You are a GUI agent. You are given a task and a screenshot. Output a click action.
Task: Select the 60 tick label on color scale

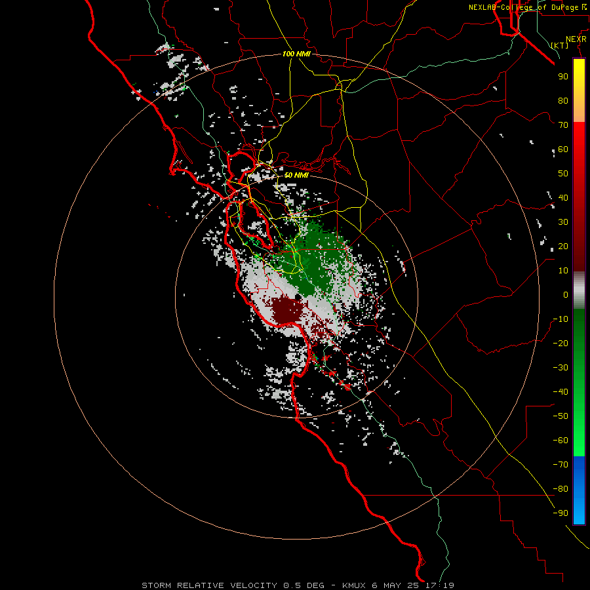(x=563, y=149)
